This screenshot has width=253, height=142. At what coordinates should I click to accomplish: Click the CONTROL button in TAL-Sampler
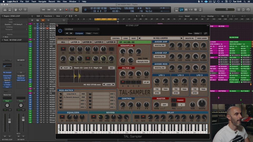click(x=116, y=38)
